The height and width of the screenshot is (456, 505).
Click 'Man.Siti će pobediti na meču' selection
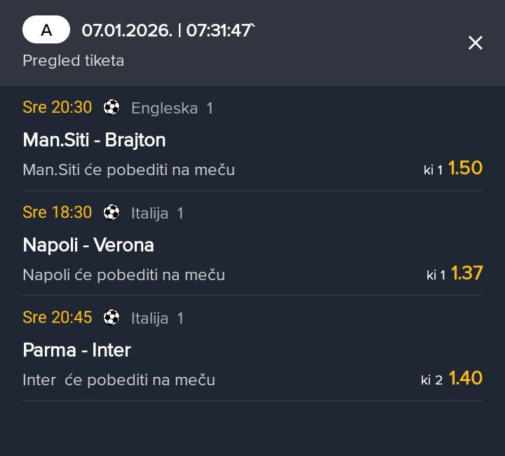[x=128, y=170]
